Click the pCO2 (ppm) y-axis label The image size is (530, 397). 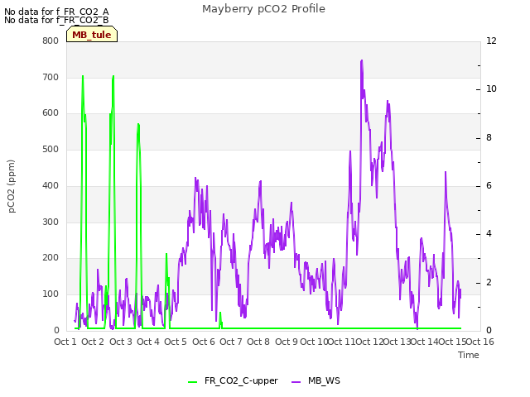point(11,186)
